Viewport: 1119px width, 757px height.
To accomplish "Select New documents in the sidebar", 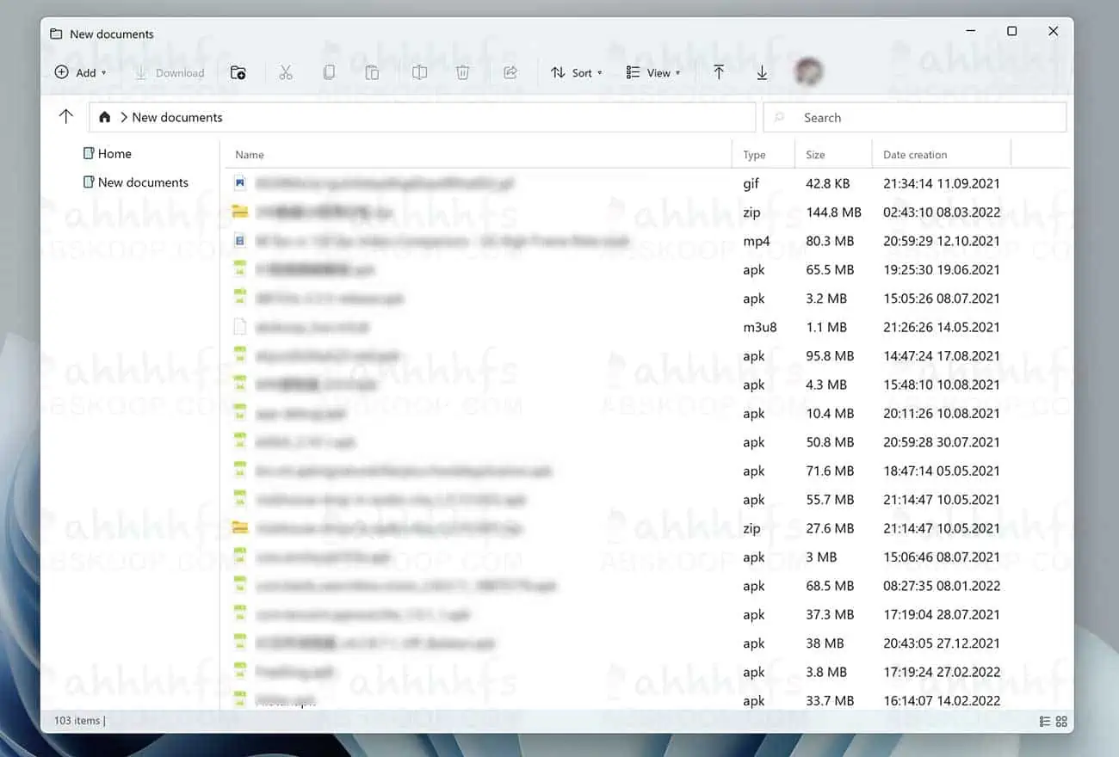I will coord(142,182).
